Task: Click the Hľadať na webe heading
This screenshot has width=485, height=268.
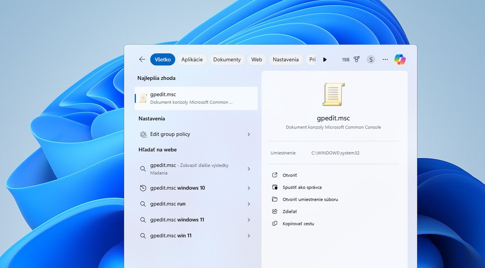Action: 158,150
